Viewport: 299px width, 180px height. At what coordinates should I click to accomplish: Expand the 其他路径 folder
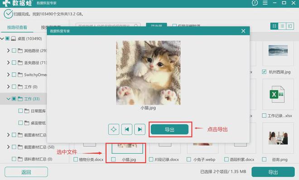[x=8, y=51]
